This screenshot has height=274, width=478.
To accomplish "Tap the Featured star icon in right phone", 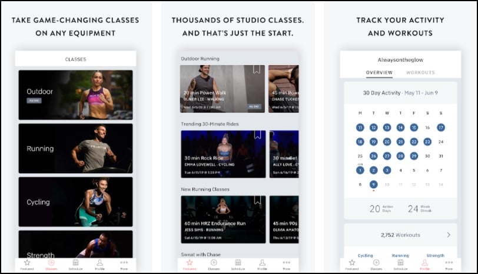I will pyautogui.click(x=352, y=263).
